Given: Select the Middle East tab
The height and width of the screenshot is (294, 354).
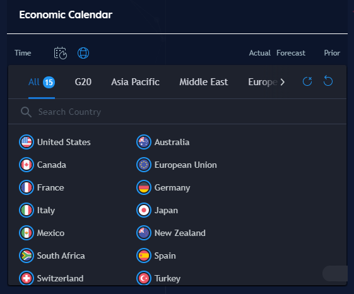Looking at the screenshot, I should pos(204,82).
